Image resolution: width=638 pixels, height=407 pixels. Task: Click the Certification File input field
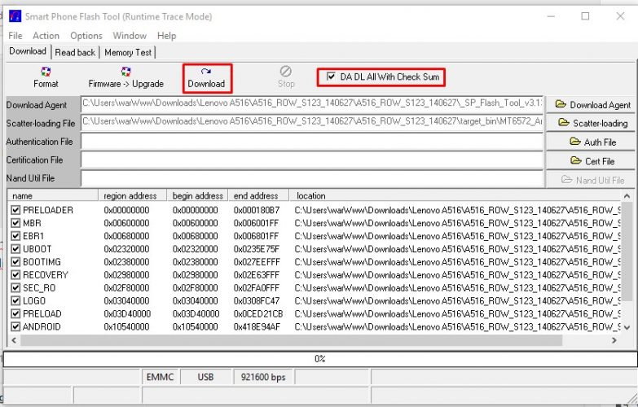[312, 160]
